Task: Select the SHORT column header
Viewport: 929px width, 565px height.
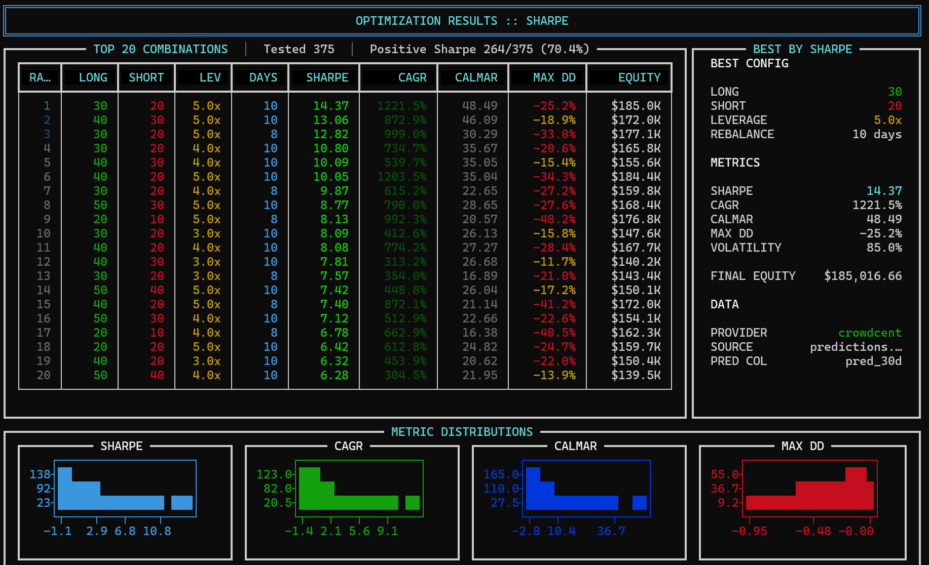Action: 146,77
